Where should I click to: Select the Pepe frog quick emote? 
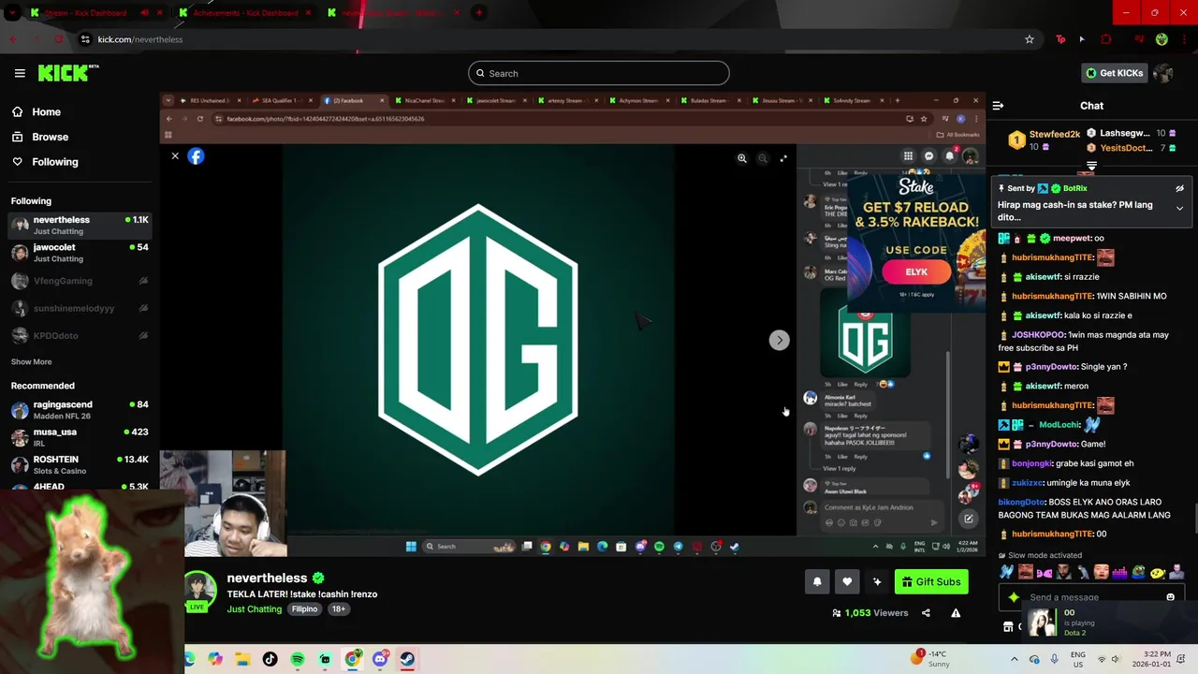click(1138, 572)
